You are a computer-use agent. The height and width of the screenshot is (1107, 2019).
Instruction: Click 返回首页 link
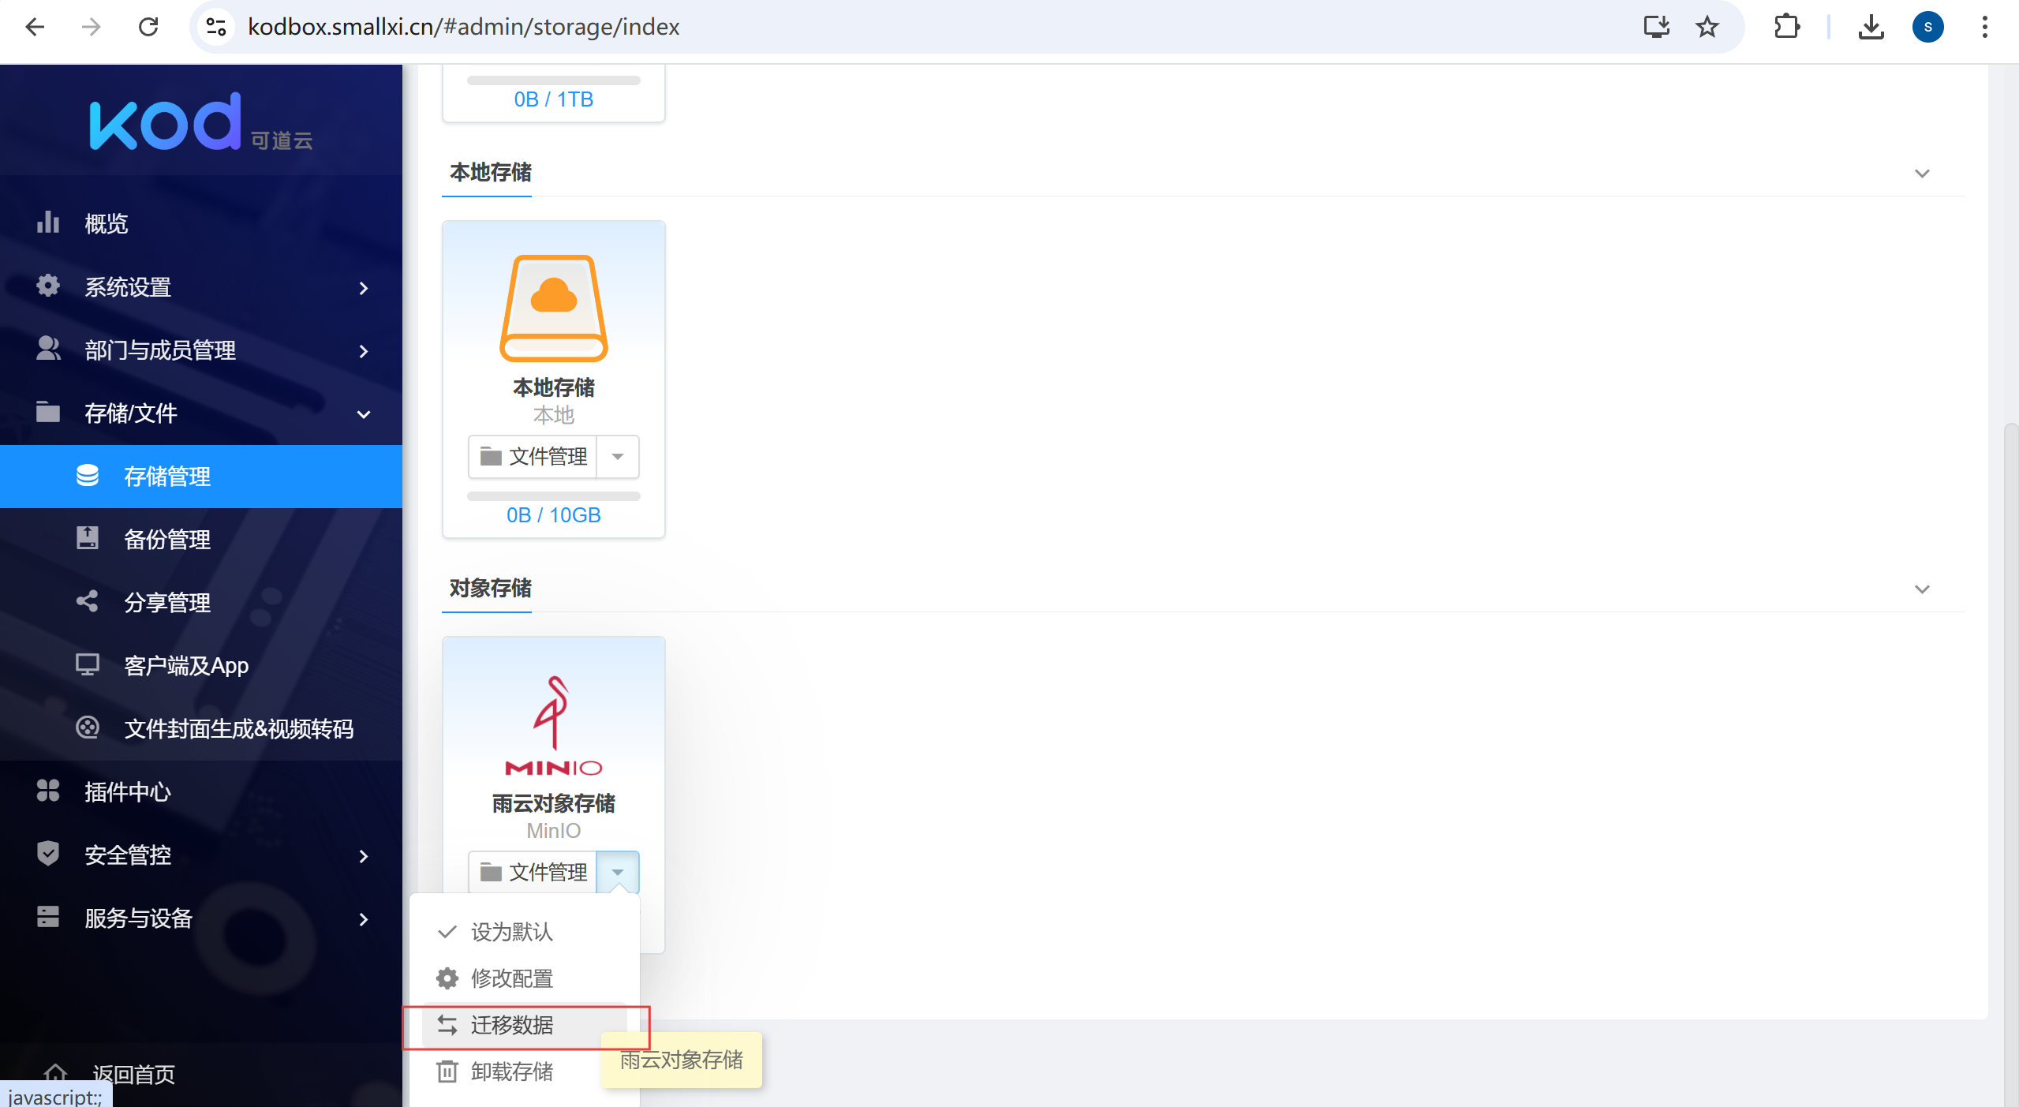(133, 1074)
